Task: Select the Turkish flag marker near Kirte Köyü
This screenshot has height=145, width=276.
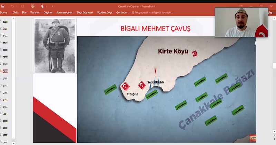Action: coord(195,53)
